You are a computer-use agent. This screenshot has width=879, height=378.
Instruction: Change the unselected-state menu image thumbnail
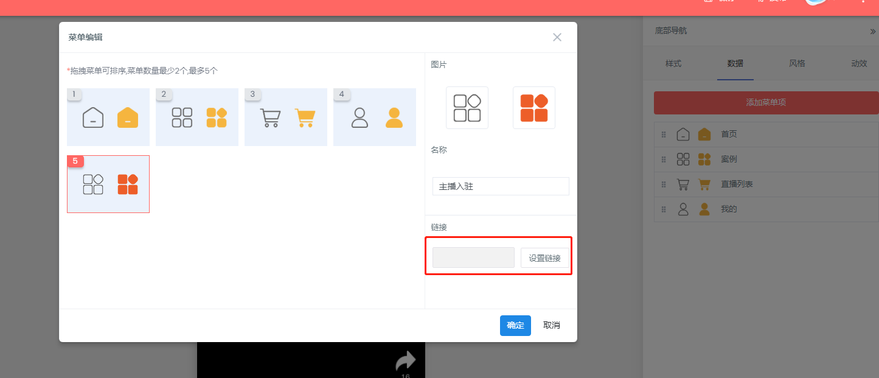(467, 108)
